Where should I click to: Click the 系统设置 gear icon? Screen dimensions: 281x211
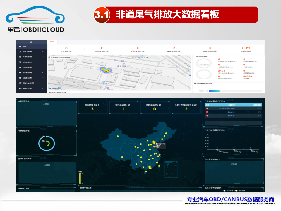[20, 88]
